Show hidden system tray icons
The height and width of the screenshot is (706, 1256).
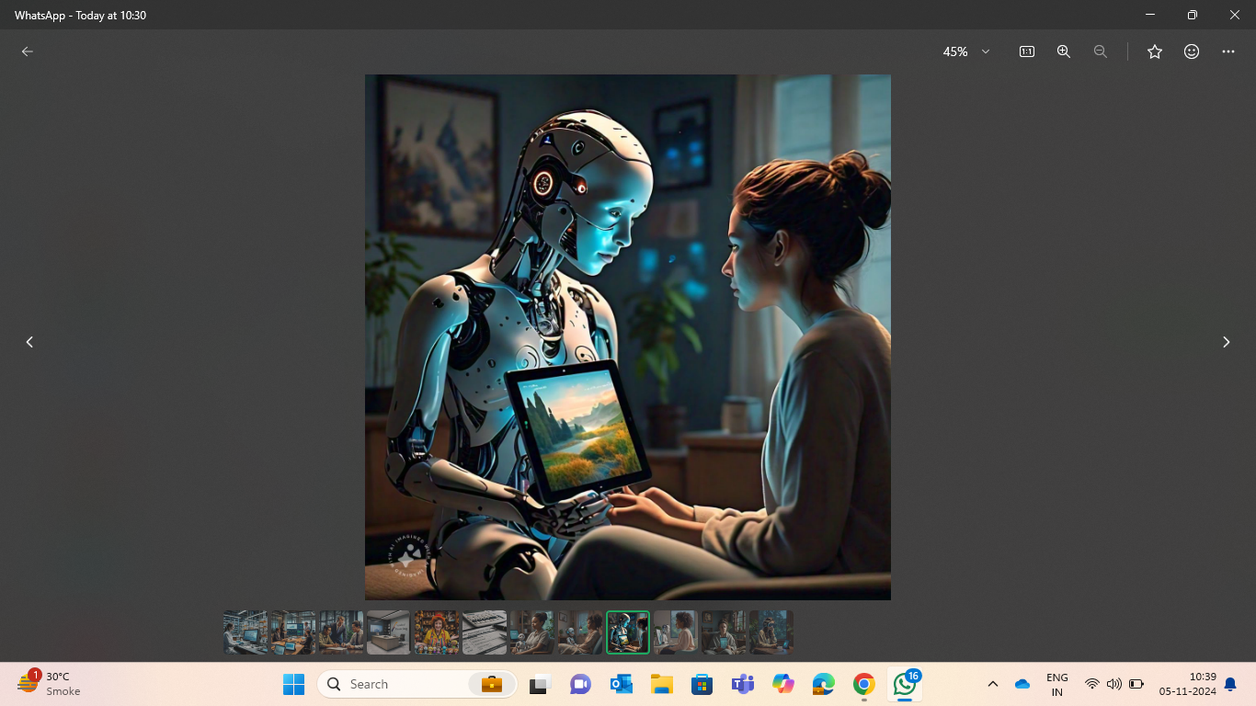[x=993, y=684]
